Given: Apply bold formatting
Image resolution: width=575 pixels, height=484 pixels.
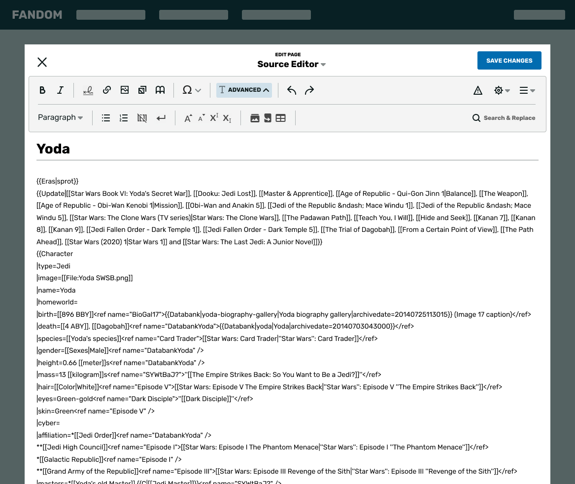Looking at the screenshot, I should coord(42,90).
